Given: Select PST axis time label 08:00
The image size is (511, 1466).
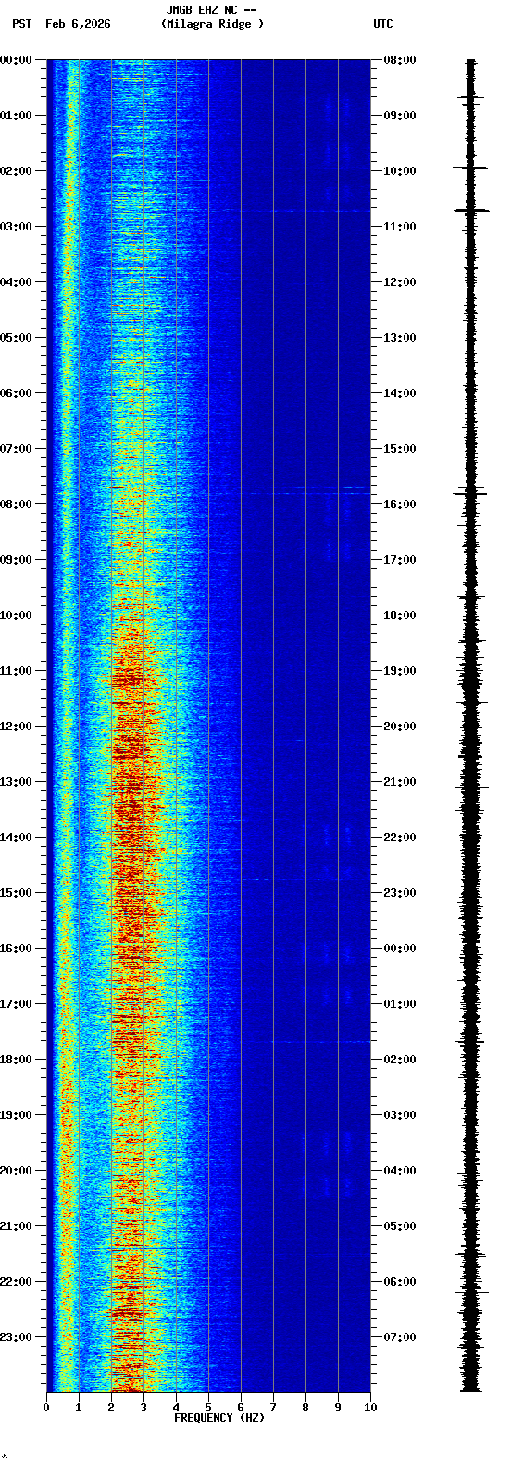Looking at the screenshot, I should tap(16, 504).
